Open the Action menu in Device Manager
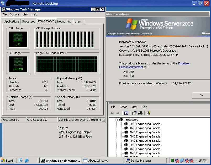 click(x=123, y=107)
